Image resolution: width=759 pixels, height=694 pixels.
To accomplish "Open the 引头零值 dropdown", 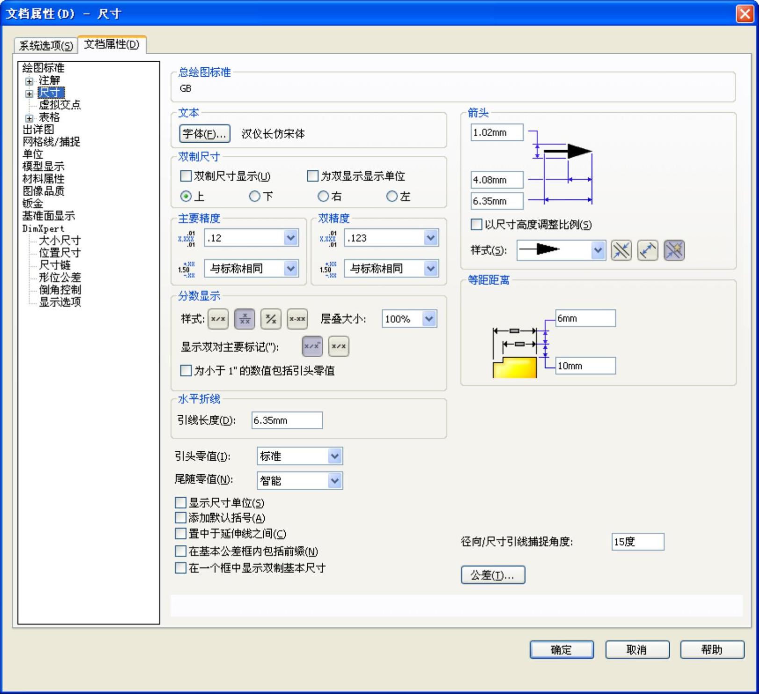I will tap(334, 456).
